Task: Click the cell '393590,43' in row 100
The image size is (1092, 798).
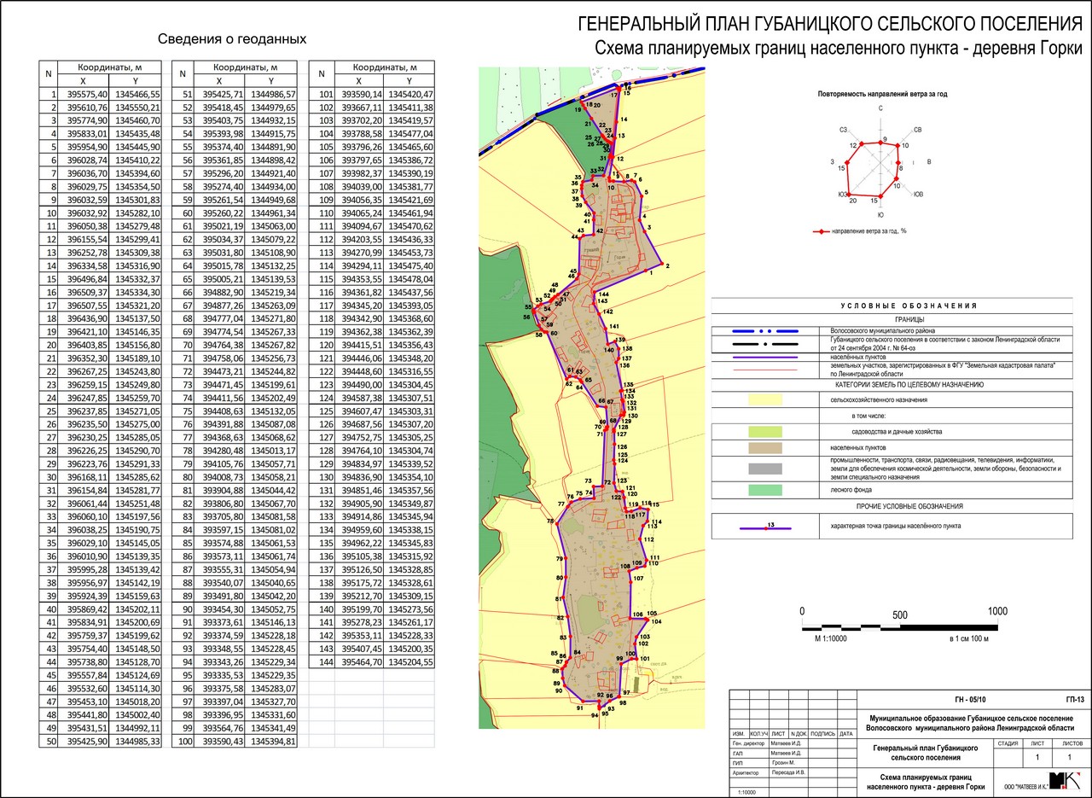Action: 221,741
